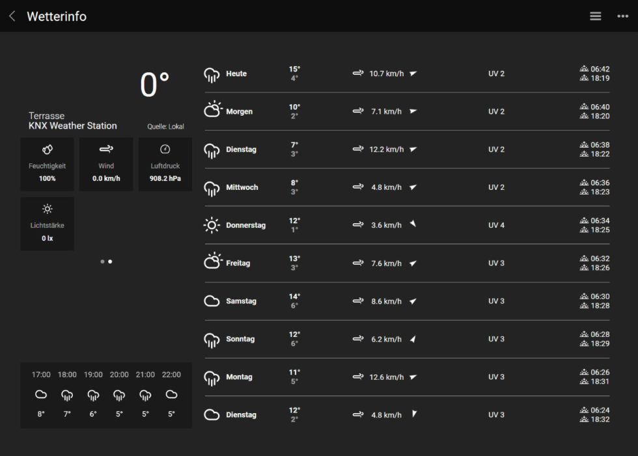Select the sun icon beside Donnerstag
638x456 pixels.
(x=212, y=224)
